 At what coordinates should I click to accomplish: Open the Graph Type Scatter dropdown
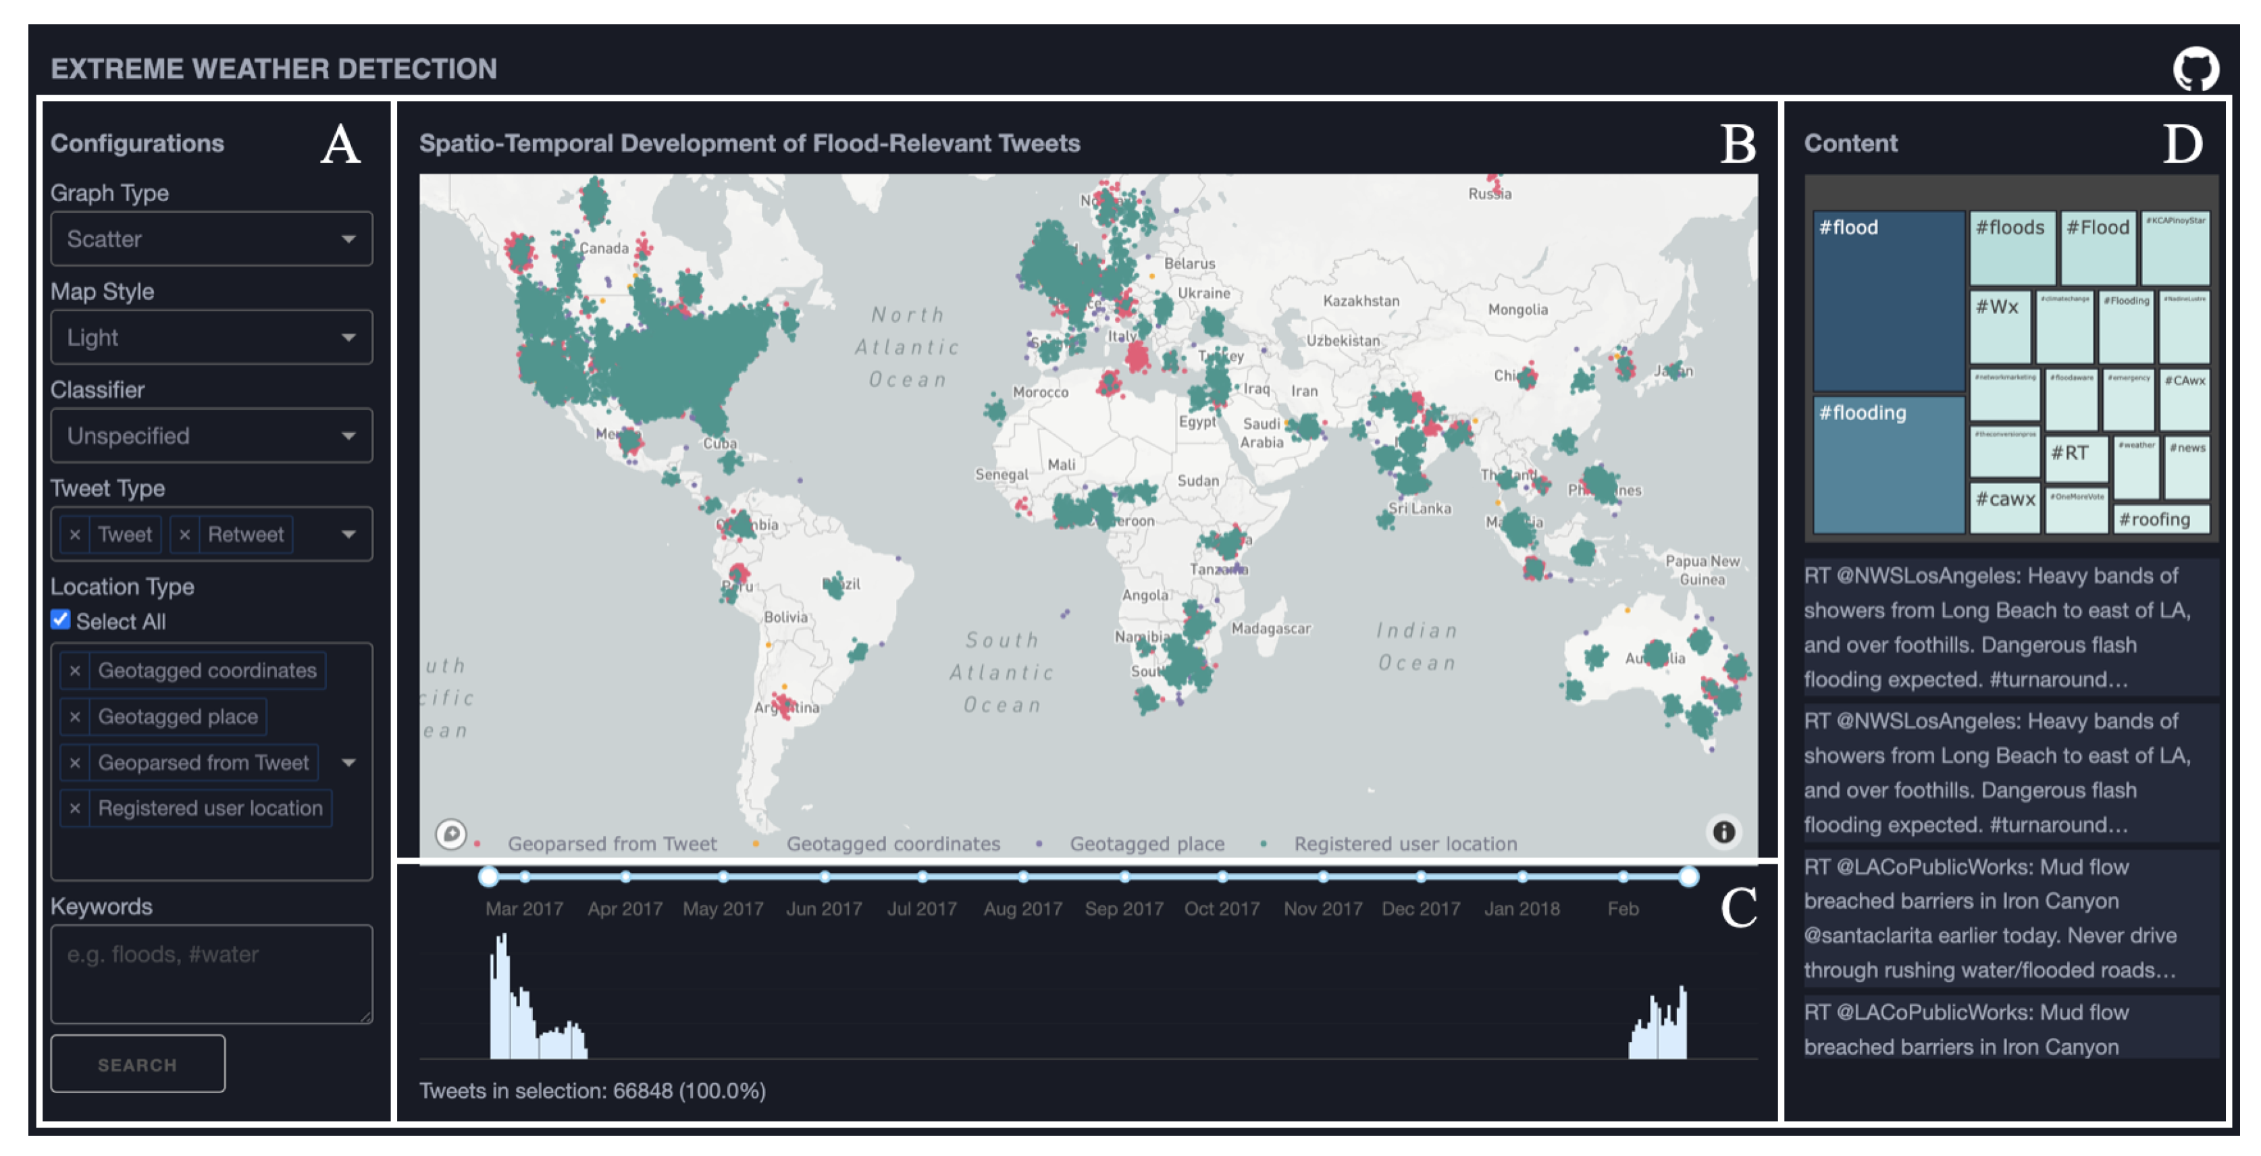211,239
